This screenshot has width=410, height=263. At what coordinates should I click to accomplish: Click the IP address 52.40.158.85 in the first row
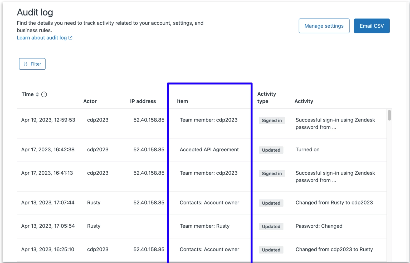(x=149, y=120)
